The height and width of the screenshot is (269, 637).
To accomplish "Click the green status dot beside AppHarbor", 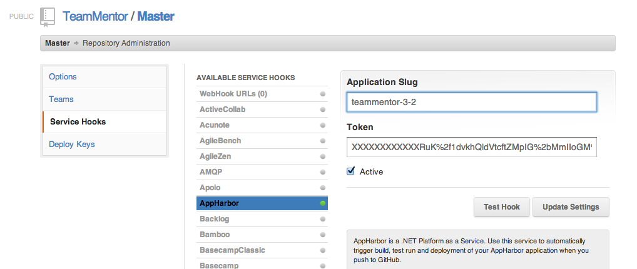I will click(323, 203).
